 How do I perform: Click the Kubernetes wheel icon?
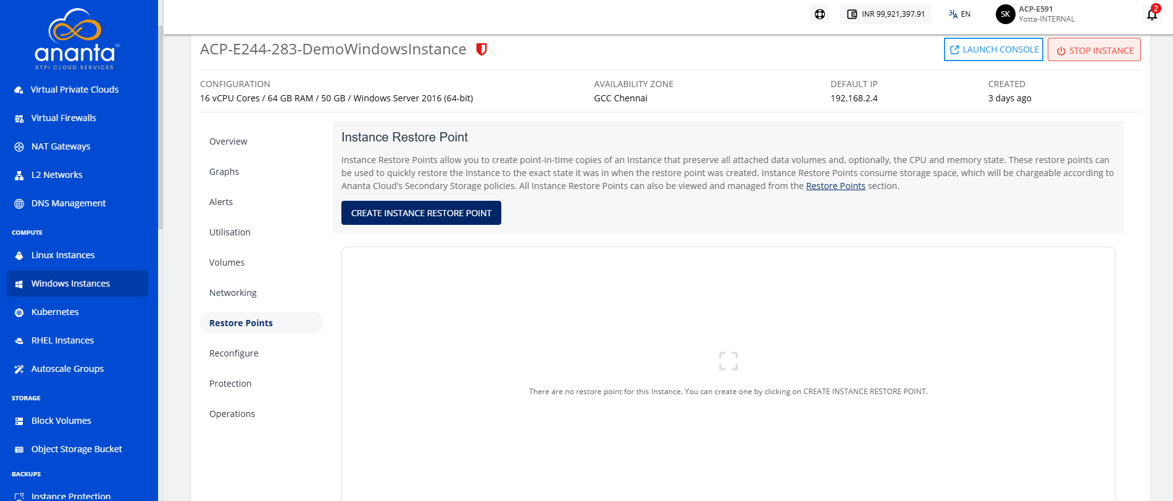pyautogui.click(x=19, y=312)
